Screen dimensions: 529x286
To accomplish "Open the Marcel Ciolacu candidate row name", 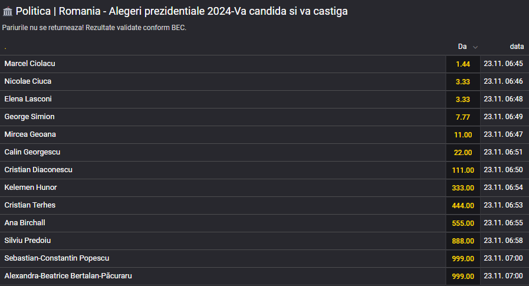I will click(29, 64).
